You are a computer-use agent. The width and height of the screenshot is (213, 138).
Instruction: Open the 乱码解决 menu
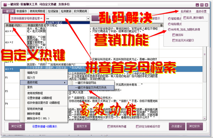tap(186, 11)
